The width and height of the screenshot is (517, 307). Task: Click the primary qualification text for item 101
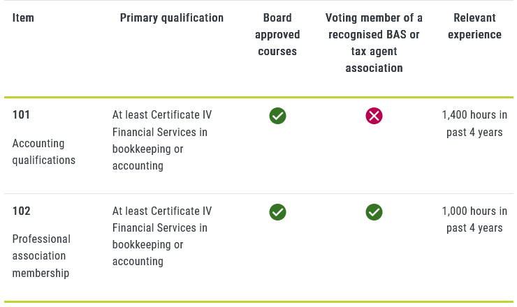[x=161, y=140]
